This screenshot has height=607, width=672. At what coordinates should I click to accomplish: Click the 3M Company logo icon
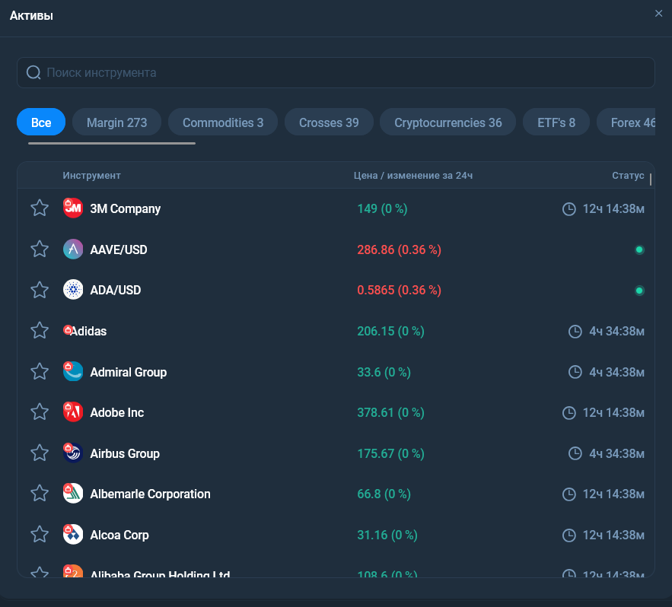coord(73,208)
